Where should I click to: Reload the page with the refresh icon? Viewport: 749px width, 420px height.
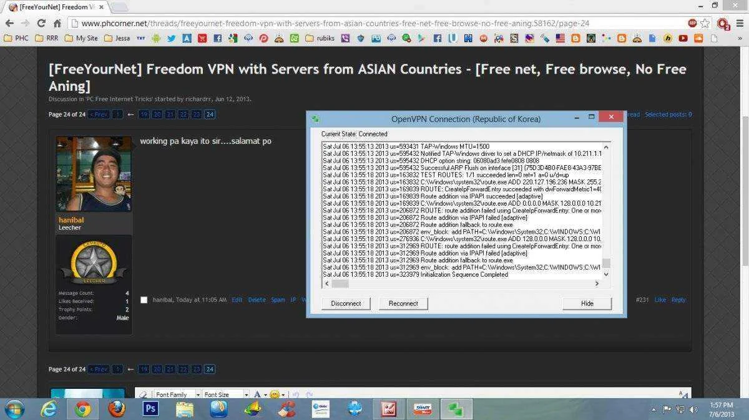click(x=41, y=24)
